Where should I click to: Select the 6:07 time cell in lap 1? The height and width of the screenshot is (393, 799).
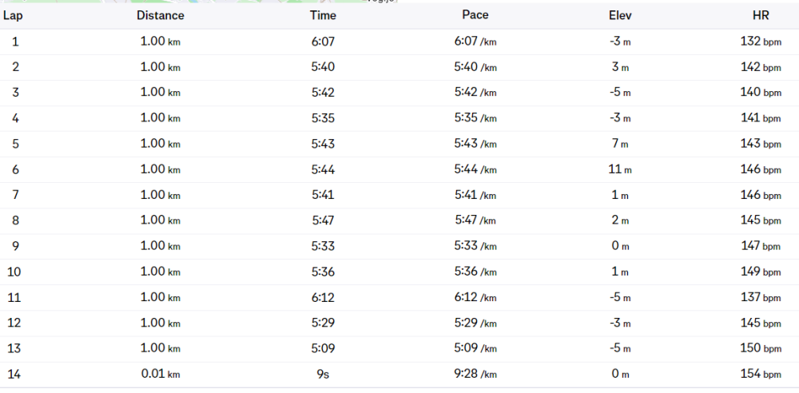323,42
